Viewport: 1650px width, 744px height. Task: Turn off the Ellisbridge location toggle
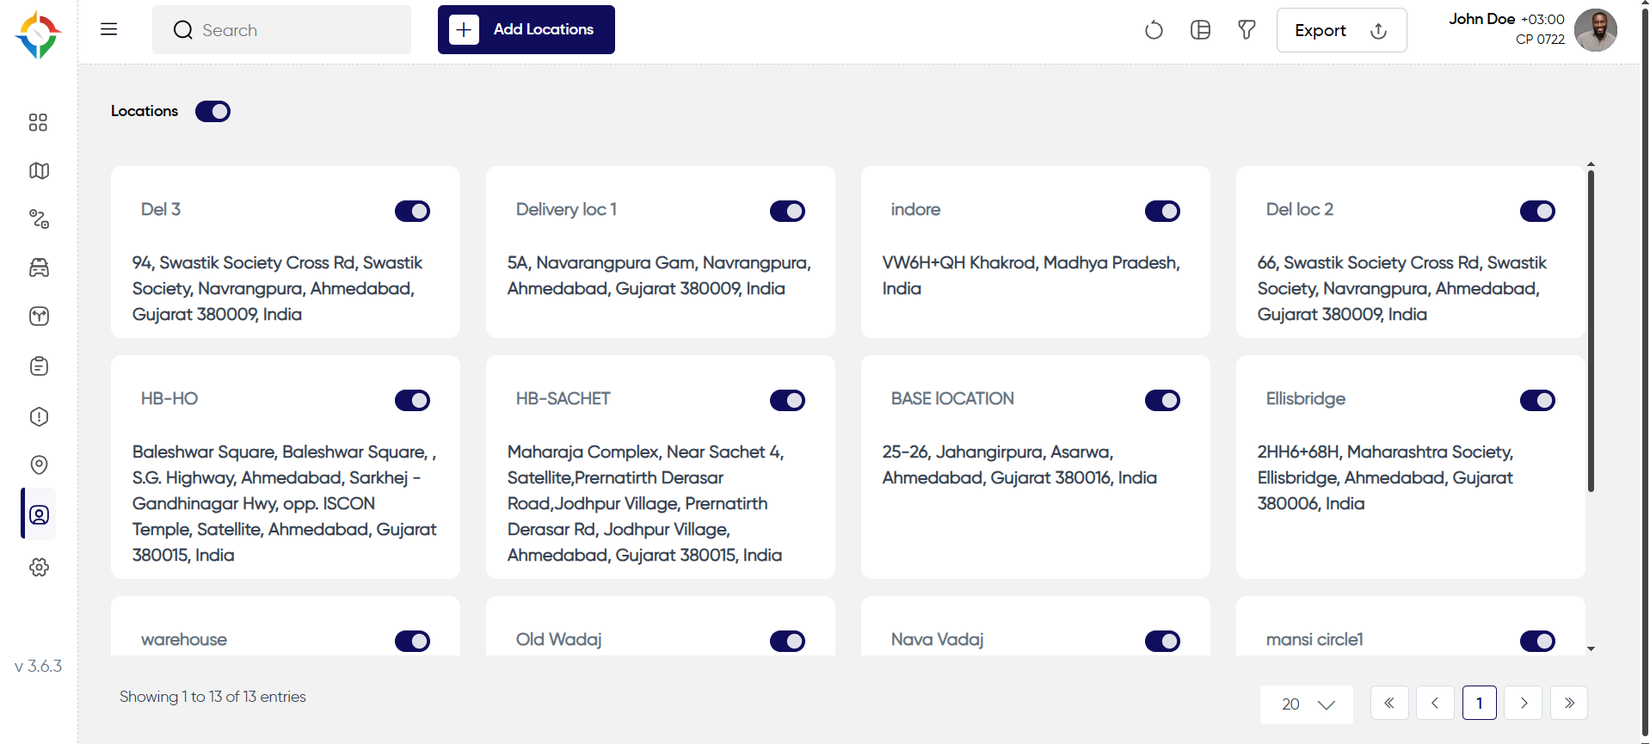point(1537,400)
